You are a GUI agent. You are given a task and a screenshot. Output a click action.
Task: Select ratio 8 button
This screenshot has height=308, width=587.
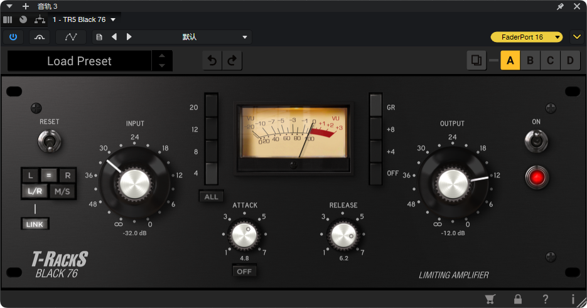pyautogui.click(x=212, y=151)
